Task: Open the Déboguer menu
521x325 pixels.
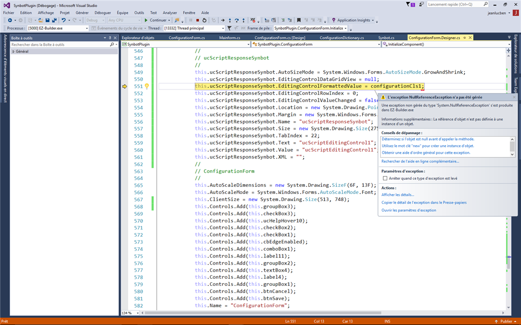Action: [102, 12]
